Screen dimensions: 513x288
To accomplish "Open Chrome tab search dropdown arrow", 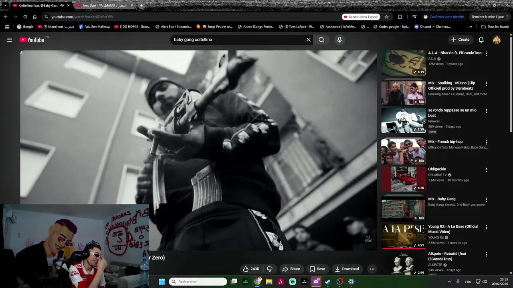I will pos(5,6).
